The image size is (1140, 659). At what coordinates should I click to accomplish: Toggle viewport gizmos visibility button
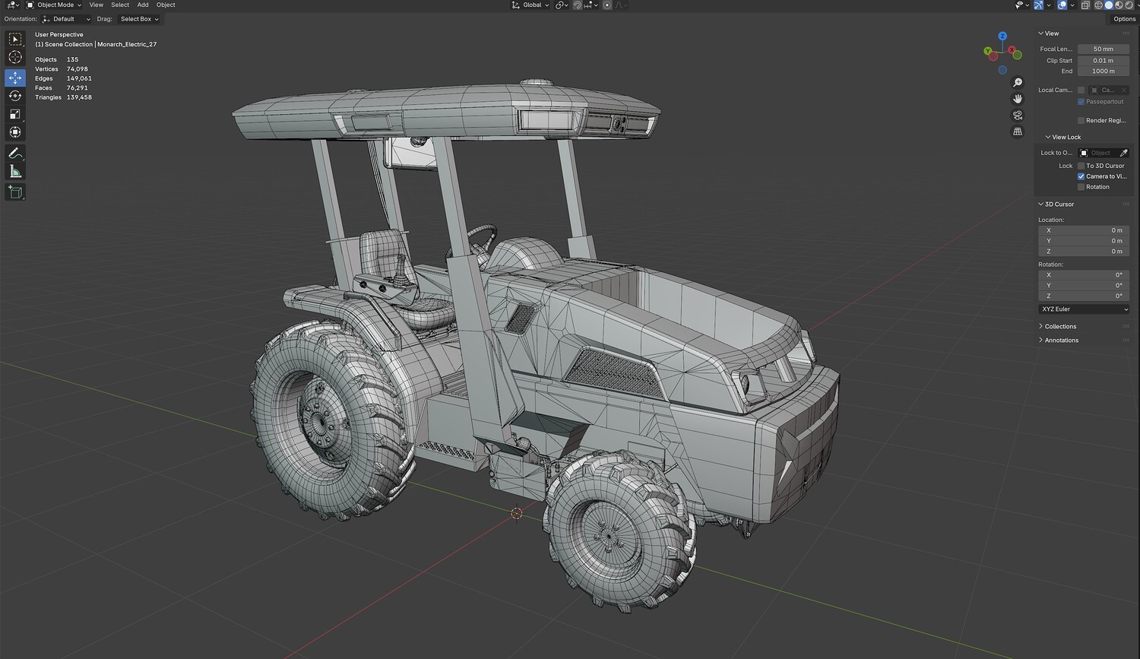coord(1038,5)
